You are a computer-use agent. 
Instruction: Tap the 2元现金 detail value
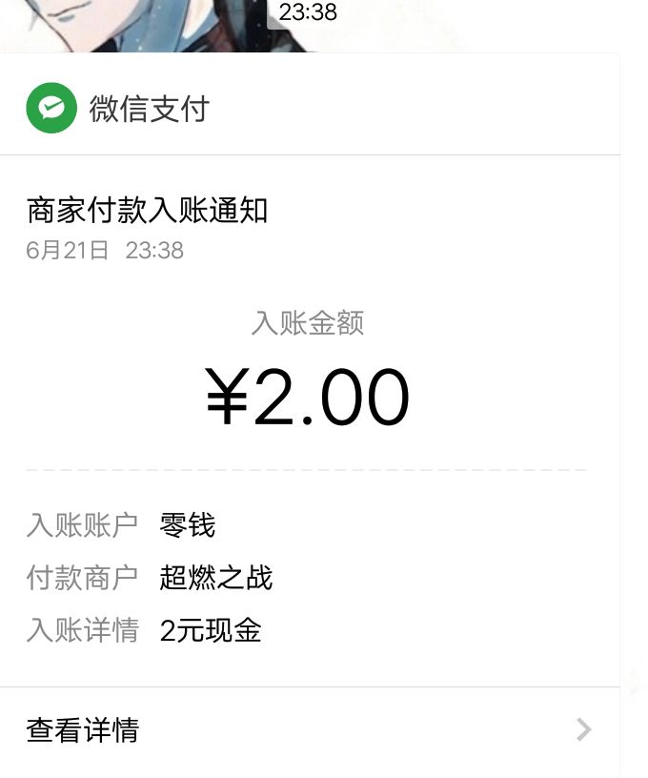point(211,630)
